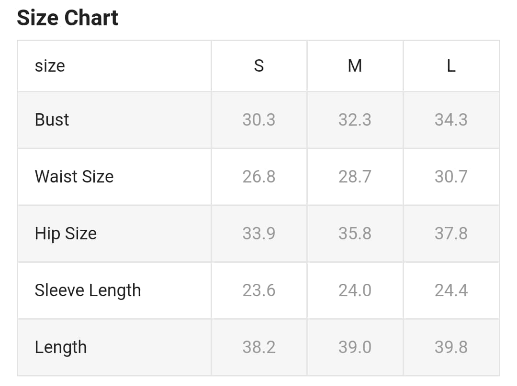Click the Hip Size row label
This screenshot has width=517, height=386.
[66, 233]
